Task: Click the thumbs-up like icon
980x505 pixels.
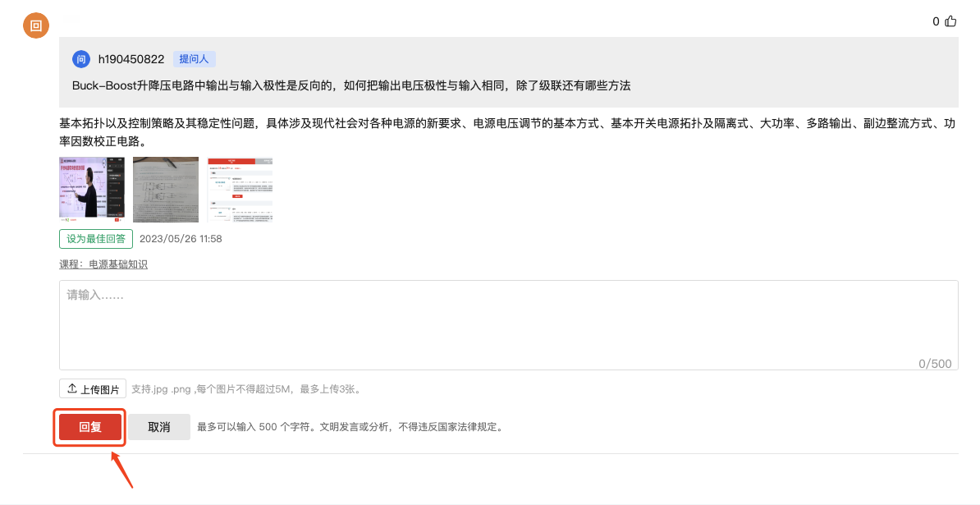Action: click(x=950, y=21)
